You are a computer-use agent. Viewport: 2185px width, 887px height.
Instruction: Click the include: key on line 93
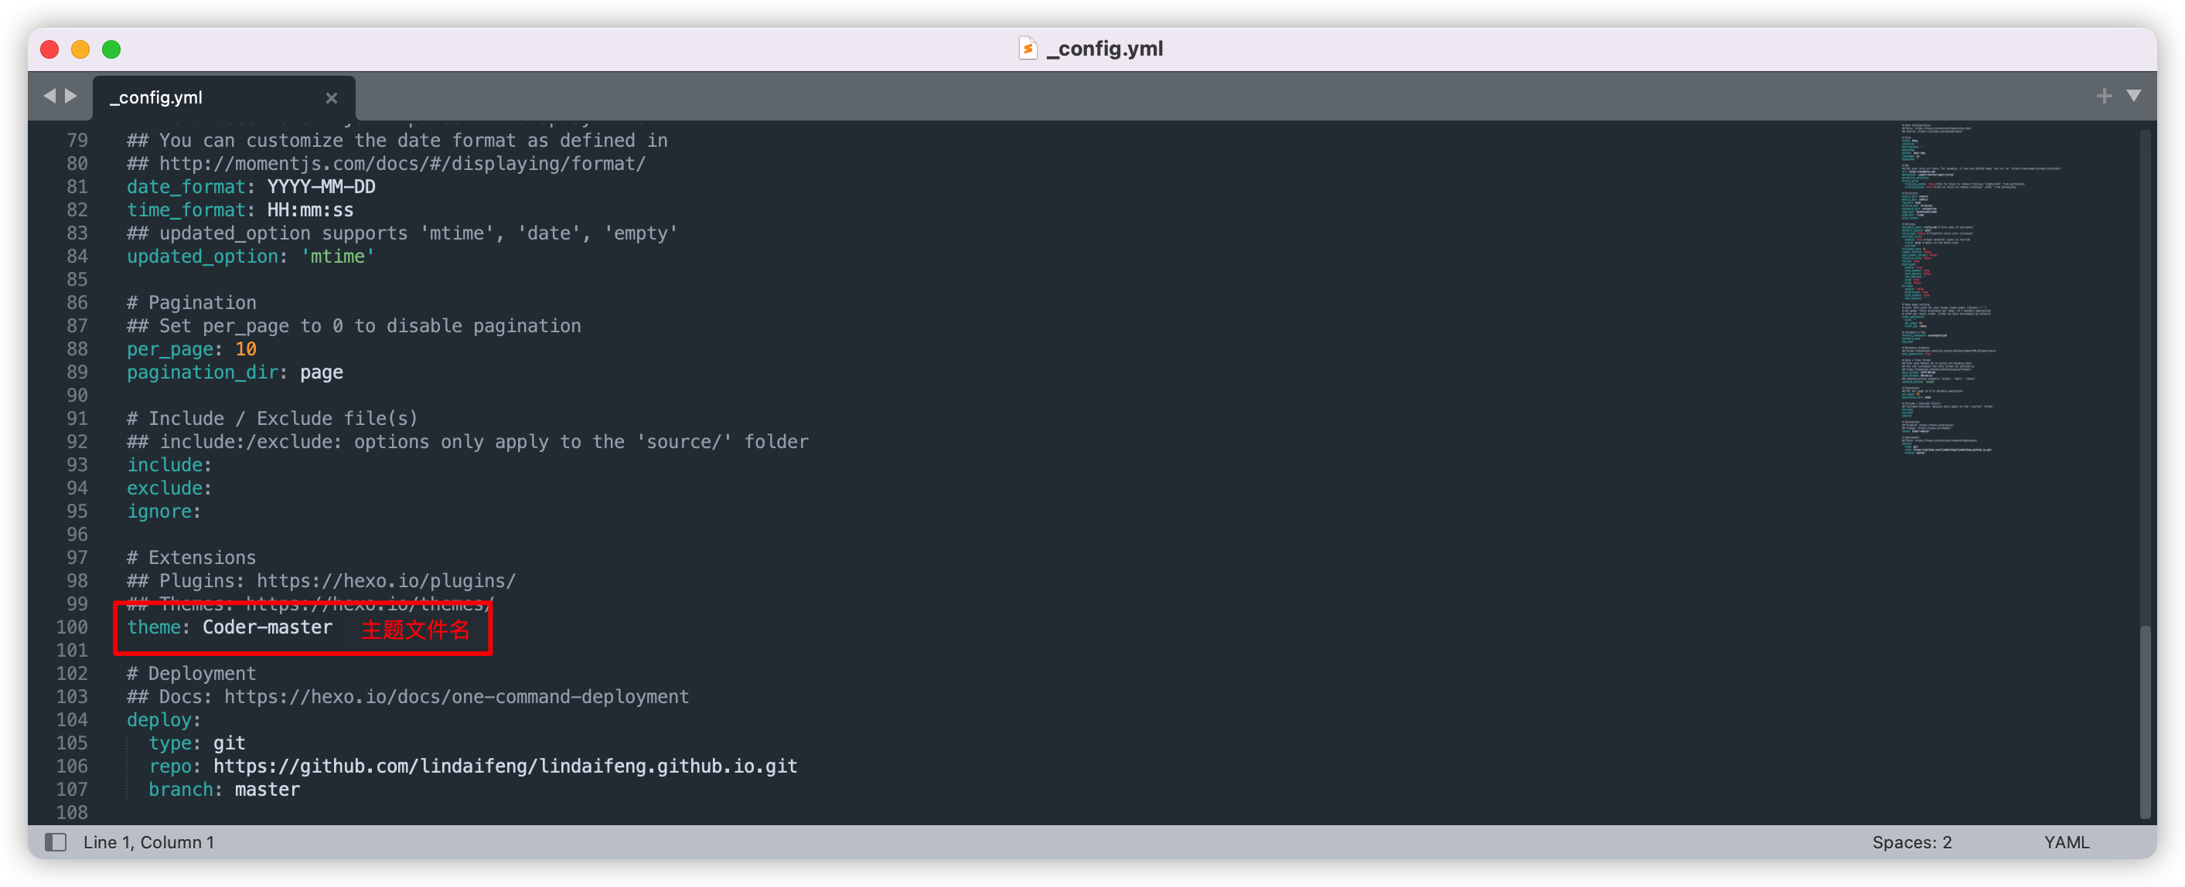pos(169,464)
